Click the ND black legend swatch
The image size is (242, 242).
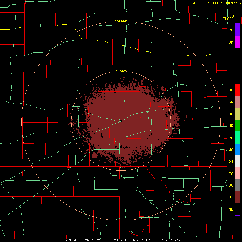[x=237, y=209]
